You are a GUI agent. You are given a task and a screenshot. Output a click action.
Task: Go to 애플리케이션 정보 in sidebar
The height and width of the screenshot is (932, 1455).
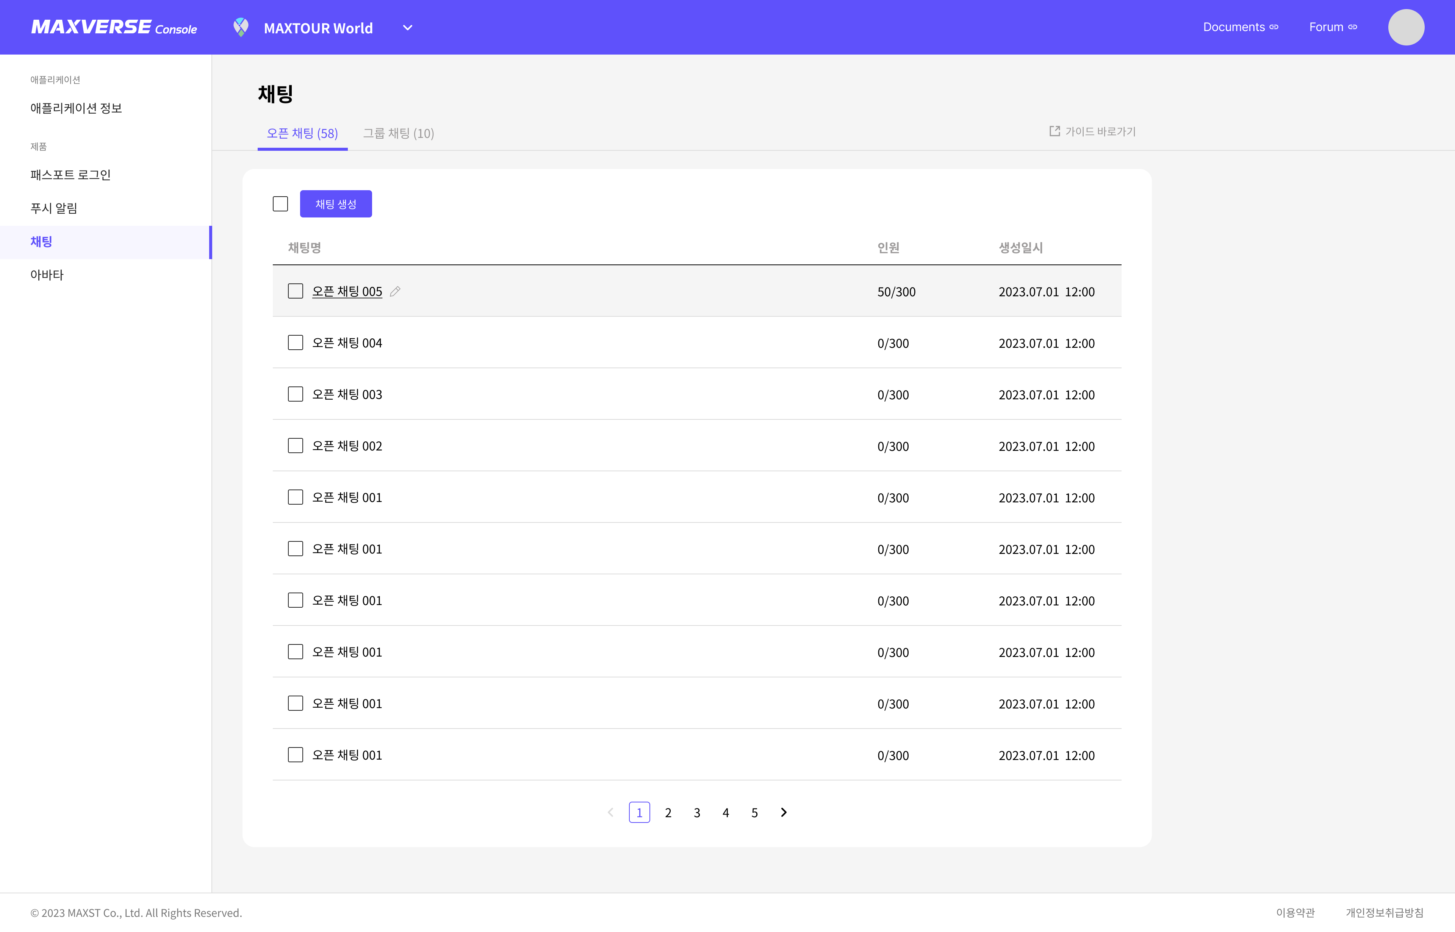click(x=76, y=108)
